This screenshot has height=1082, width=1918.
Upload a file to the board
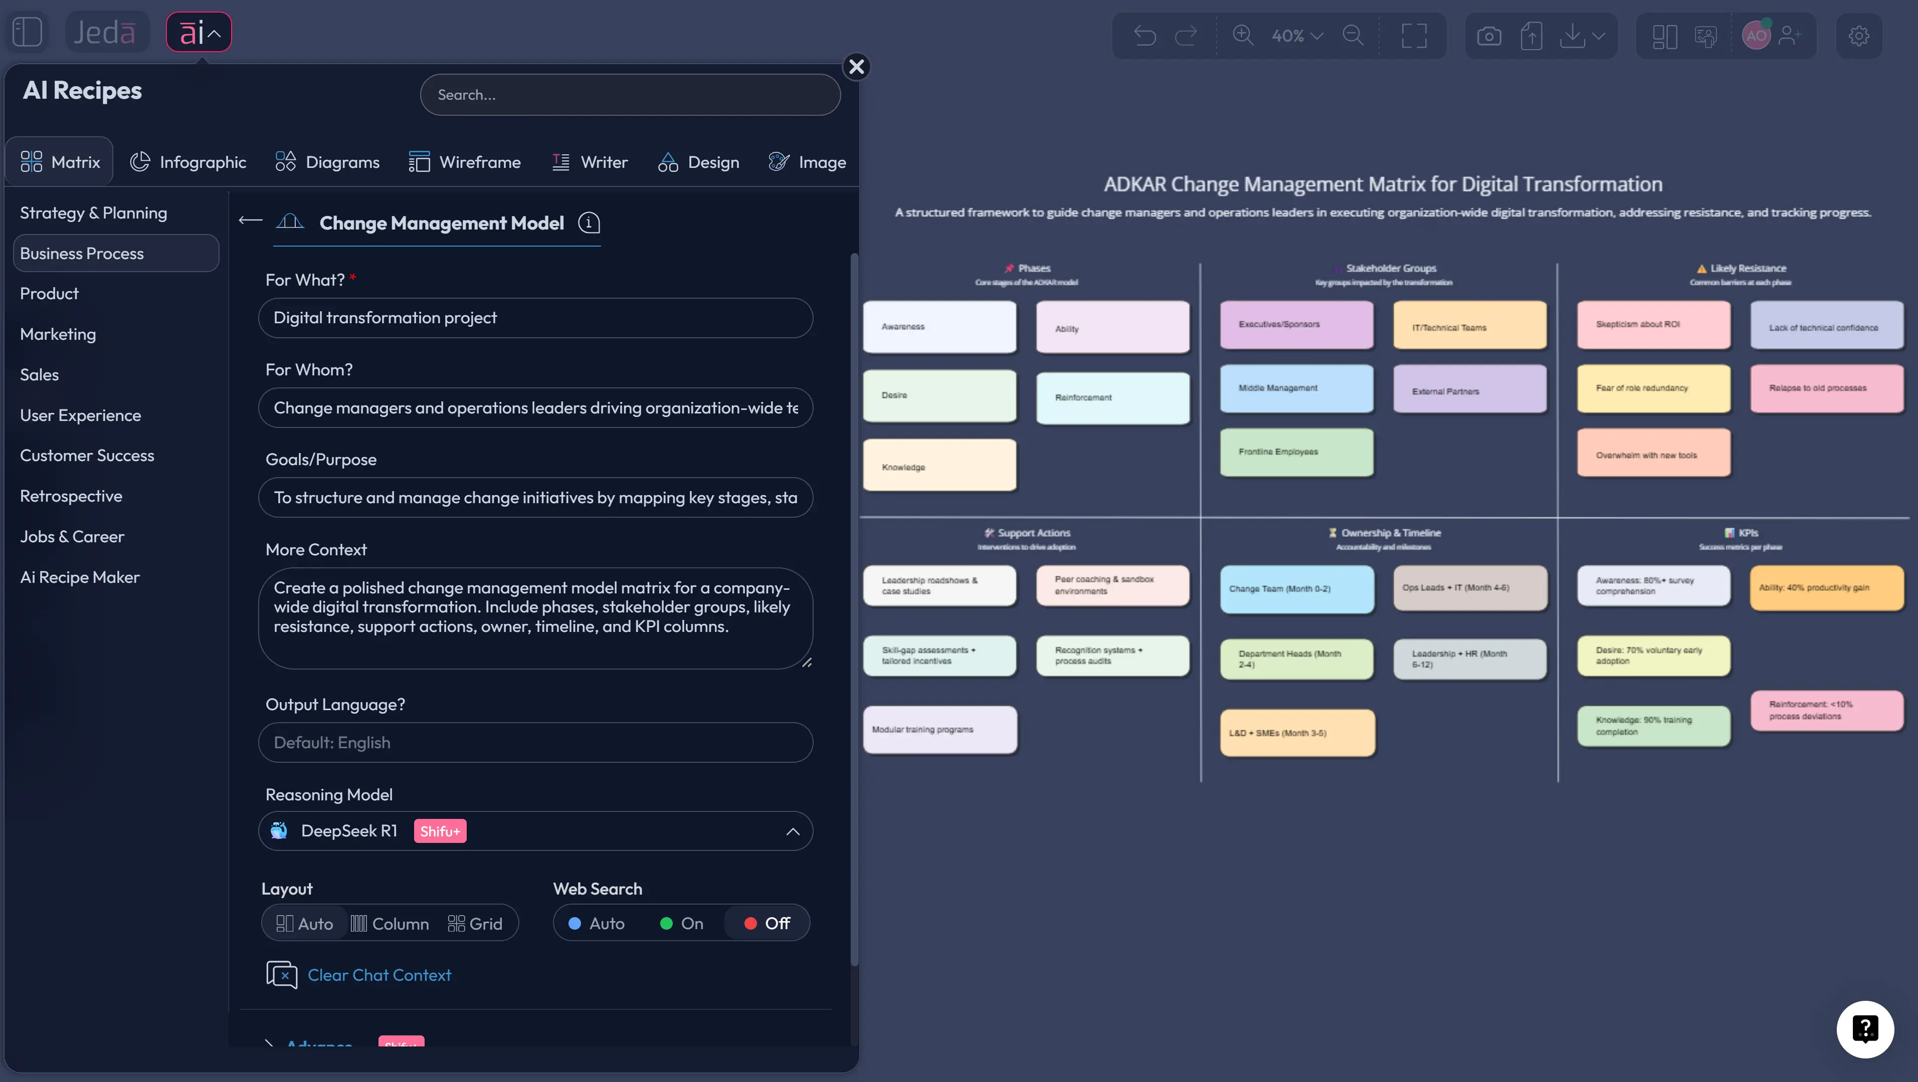1531,36
